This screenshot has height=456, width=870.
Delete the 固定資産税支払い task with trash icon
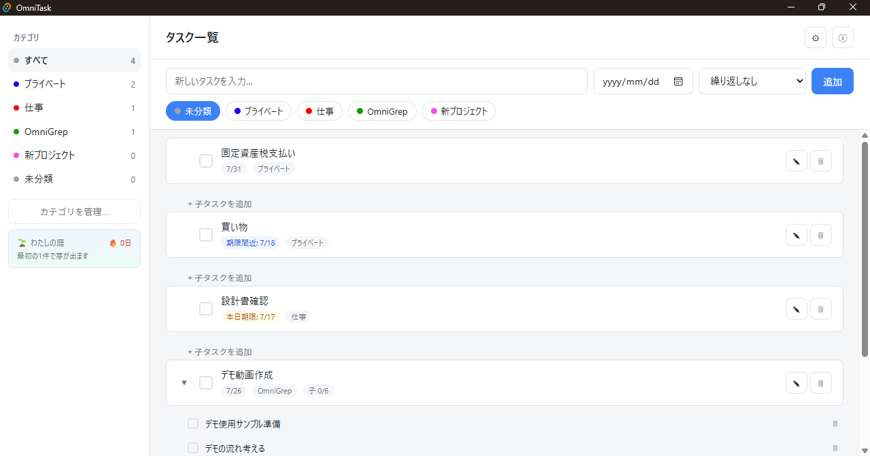click(821, 161)
